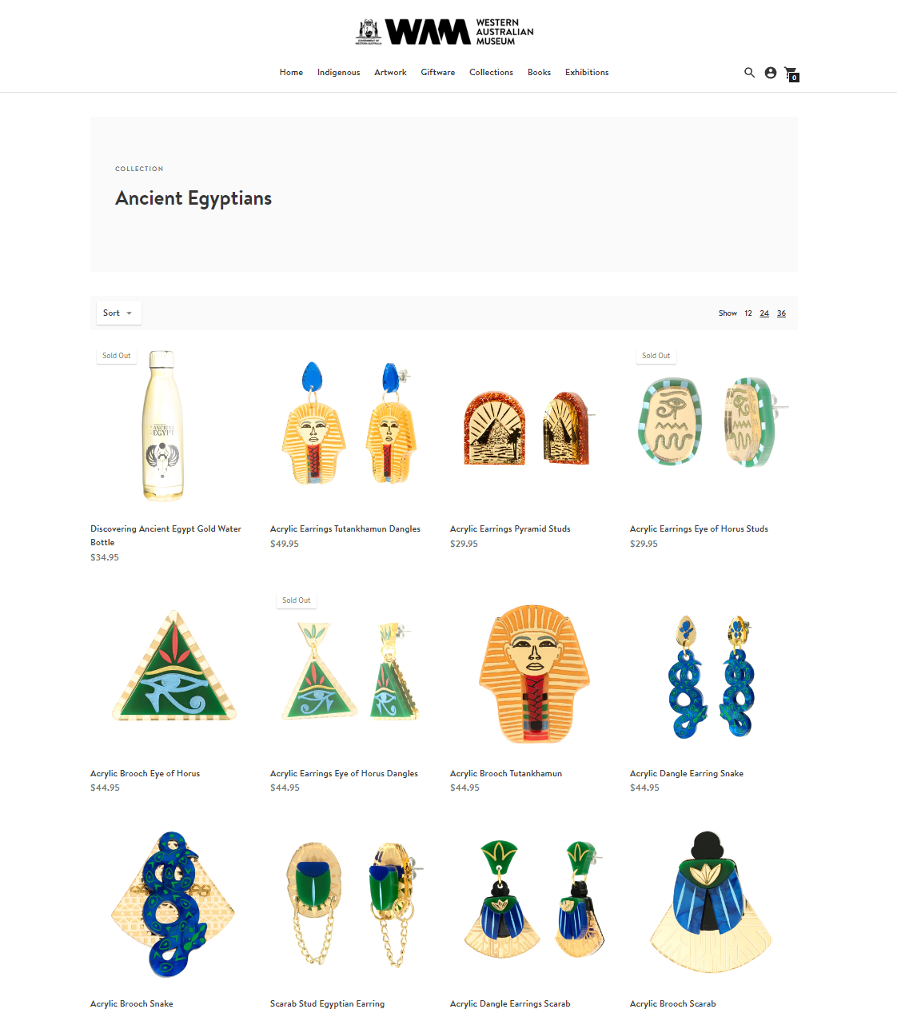The height and width of the screenshot is (1013, 897).
Task: Open the search magnifier icon
Action: point(749,73)
